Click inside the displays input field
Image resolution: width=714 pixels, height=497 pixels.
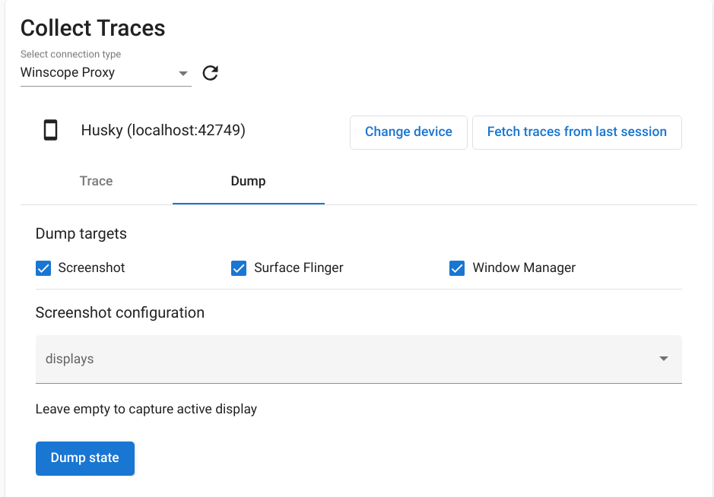point(304,359)
